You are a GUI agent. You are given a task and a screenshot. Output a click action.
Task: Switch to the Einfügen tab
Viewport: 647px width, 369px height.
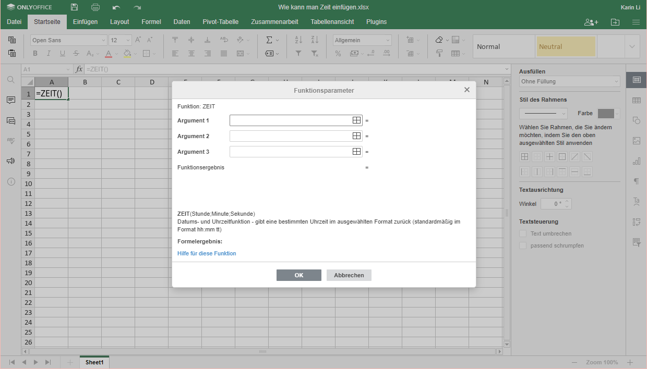(85, 22)
